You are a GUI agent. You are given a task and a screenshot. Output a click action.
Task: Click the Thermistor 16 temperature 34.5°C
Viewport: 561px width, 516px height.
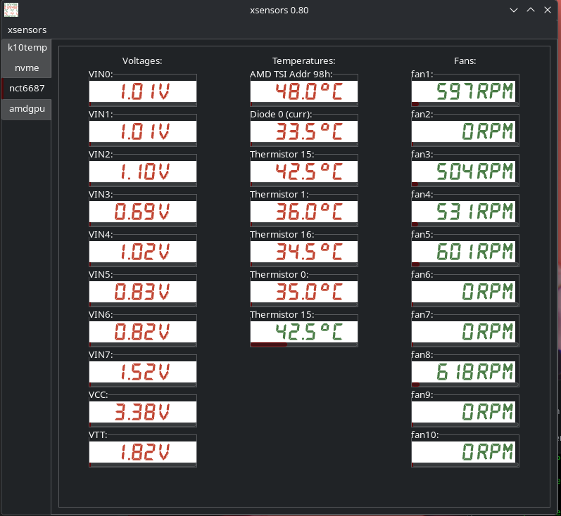coord(304,252)
